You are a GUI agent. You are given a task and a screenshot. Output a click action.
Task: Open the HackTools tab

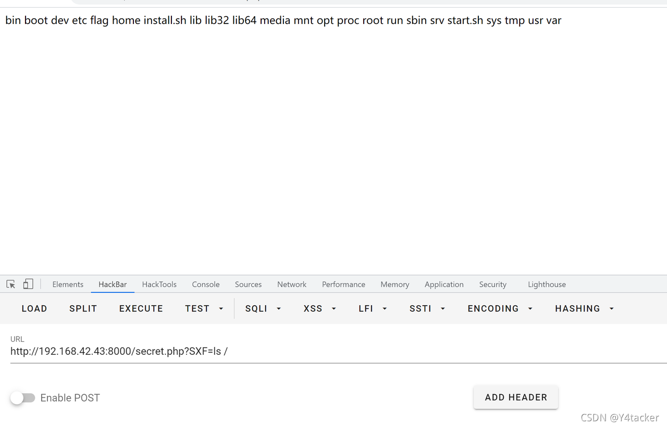pyautogui.click(x=159, y=284)
